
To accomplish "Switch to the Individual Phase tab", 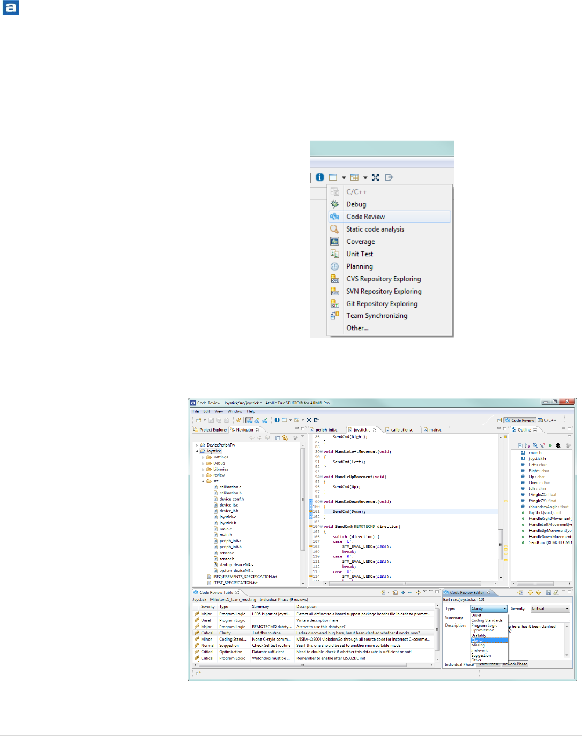I will coord(459,664).
